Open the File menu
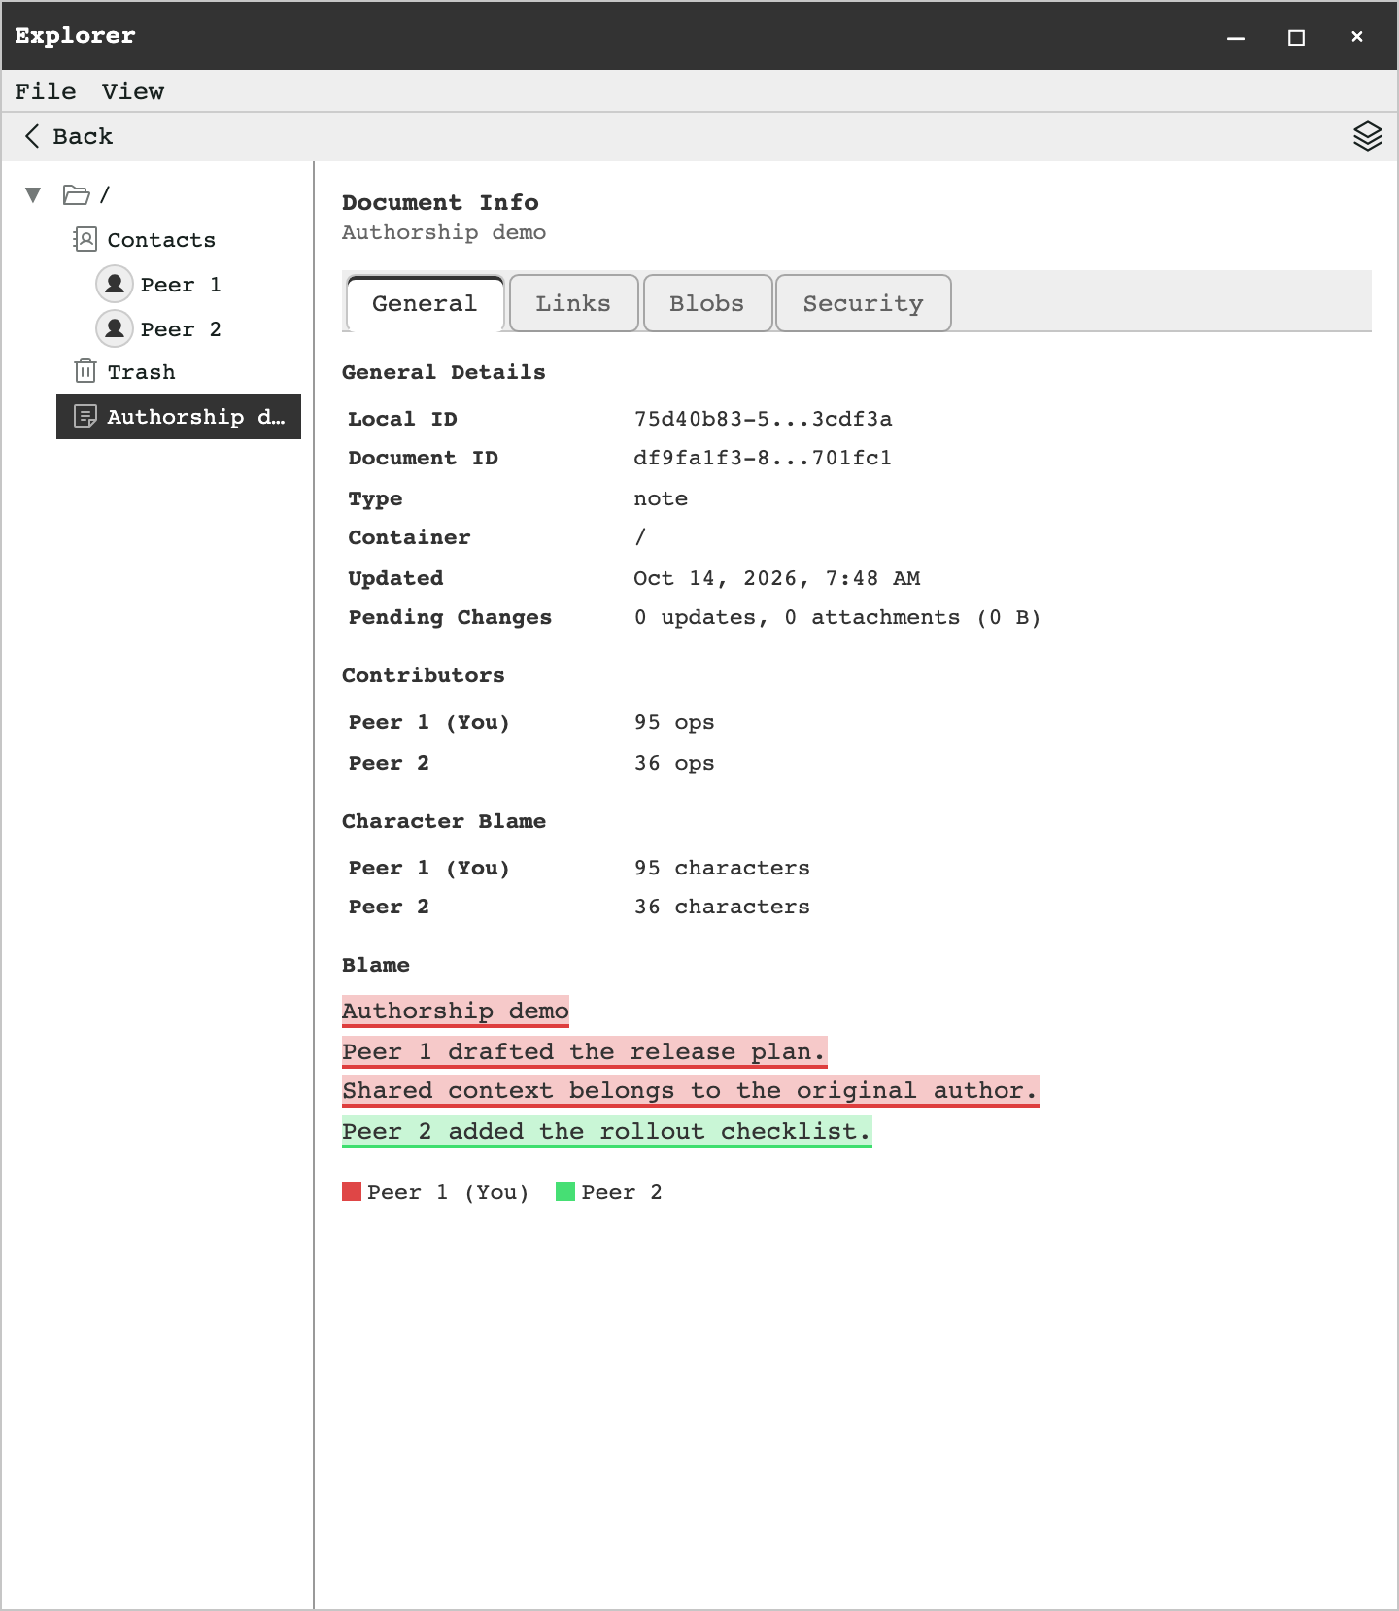 pyautogui.click(x=46, y=91)
